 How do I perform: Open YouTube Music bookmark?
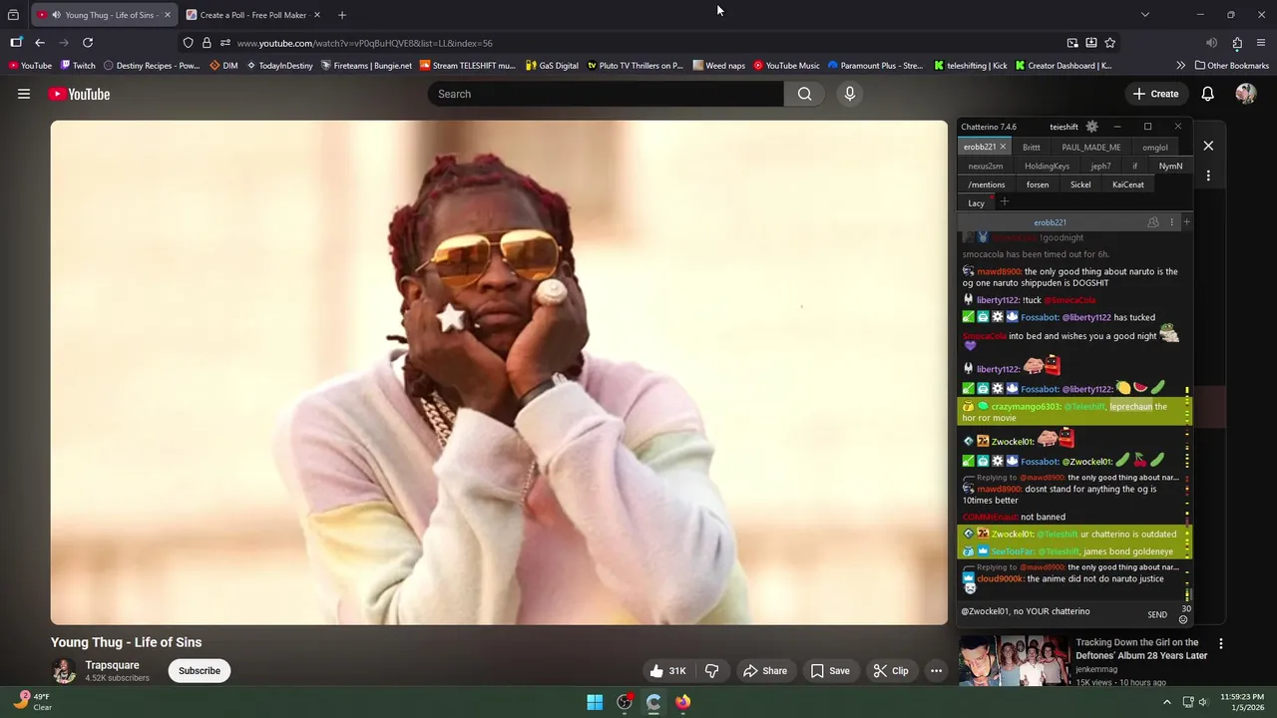tap(786, 66)
